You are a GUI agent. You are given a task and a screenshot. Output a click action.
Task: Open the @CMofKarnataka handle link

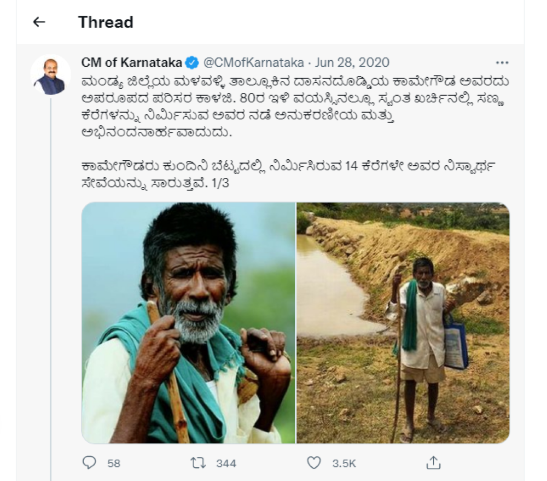[251, 62]
